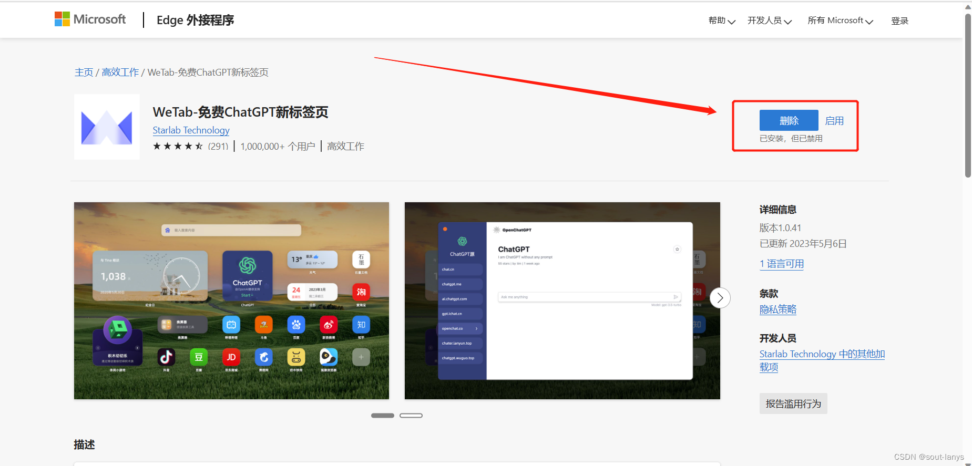Click WeTab-免费ChatGPT新标签页 extension title
This screenshot has width=972, height=466.
coord(240,112)
